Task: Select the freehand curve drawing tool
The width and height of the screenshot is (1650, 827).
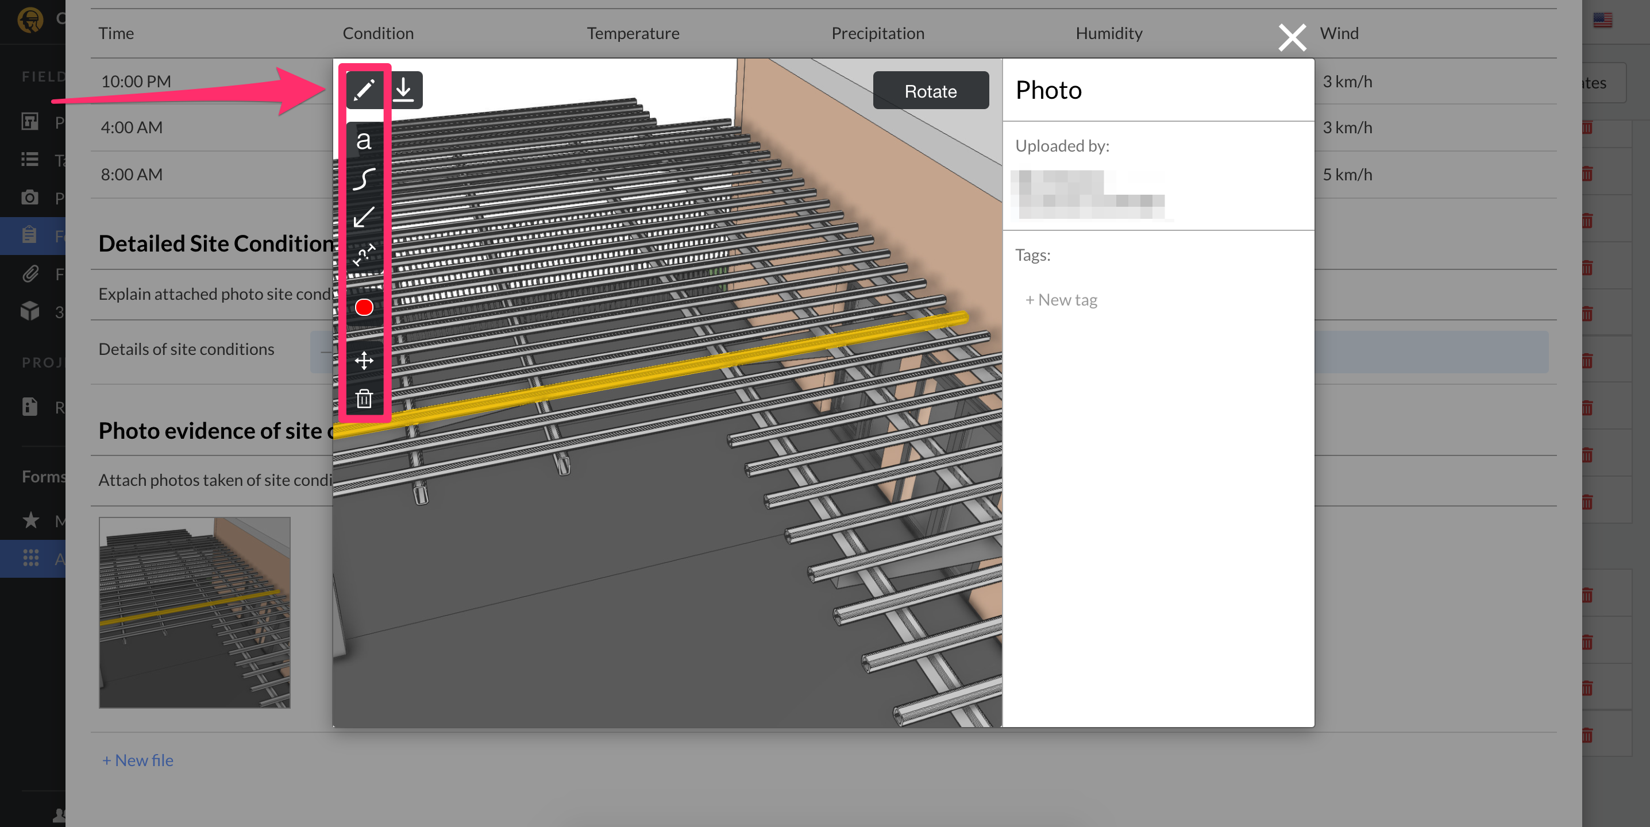Action: [363, 180]
